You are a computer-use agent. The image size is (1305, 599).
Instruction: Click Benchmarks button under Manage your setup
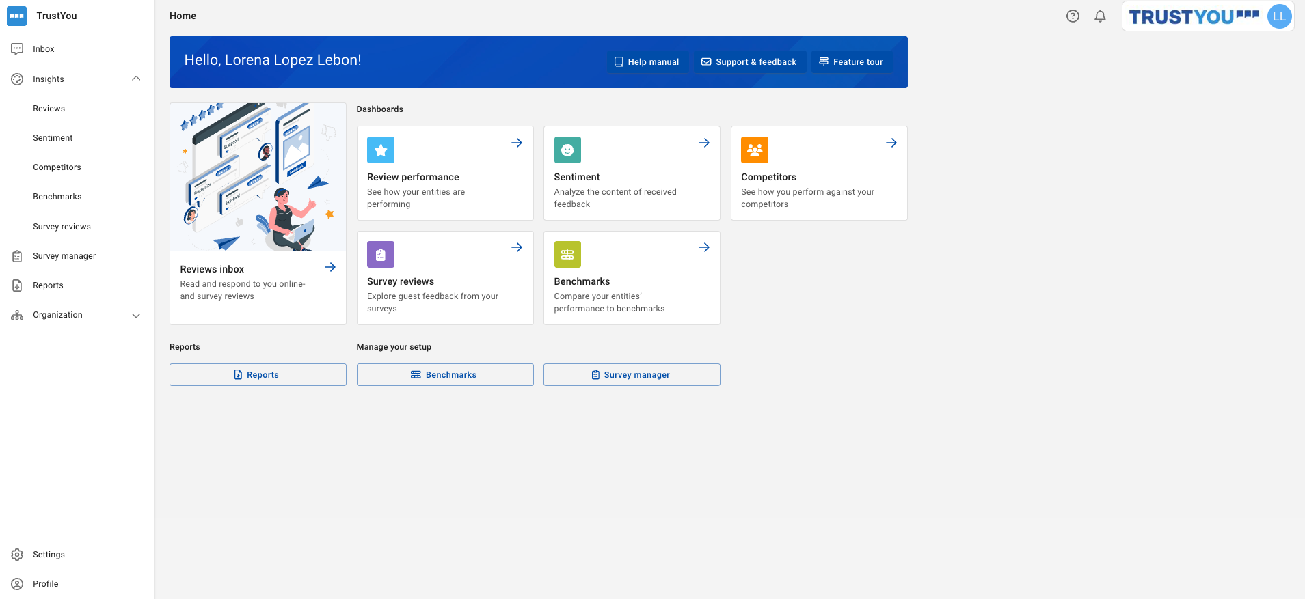pyautogui.click(x=445, y=374)
